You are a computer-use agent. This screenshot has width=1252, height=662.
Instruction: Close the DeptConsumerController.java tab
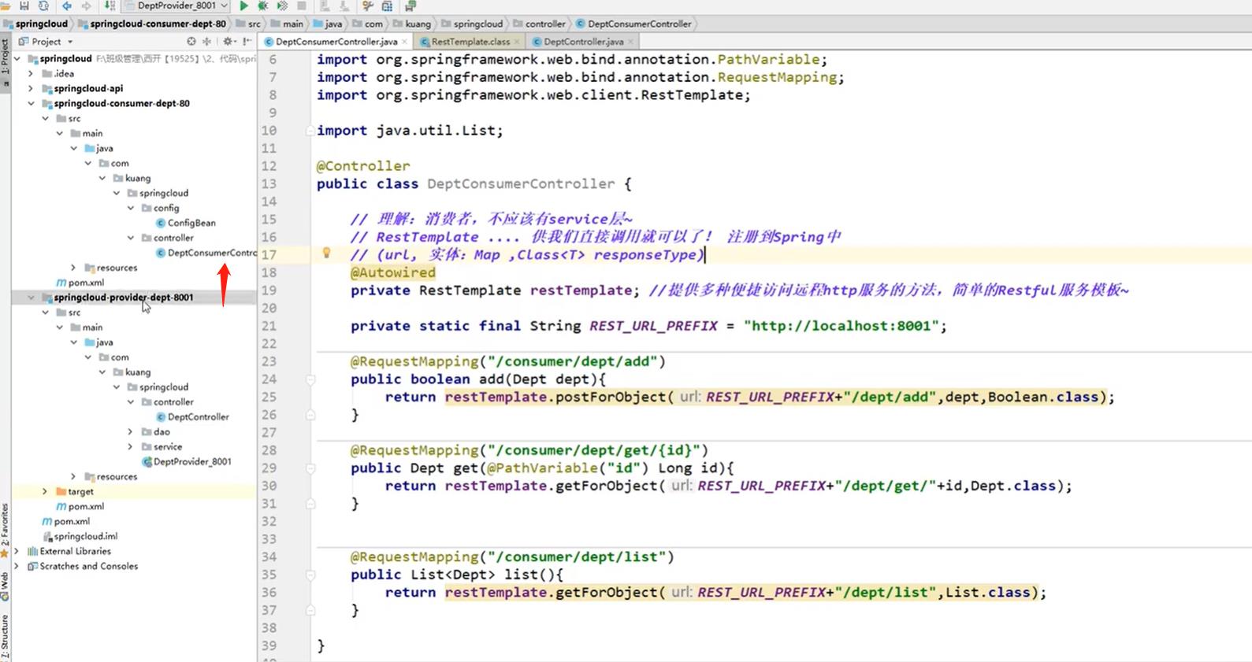tap(405, 42)
